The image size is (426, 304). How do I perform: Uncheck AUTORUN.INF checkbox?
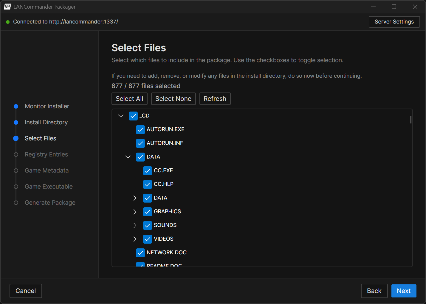pos(140,143)
